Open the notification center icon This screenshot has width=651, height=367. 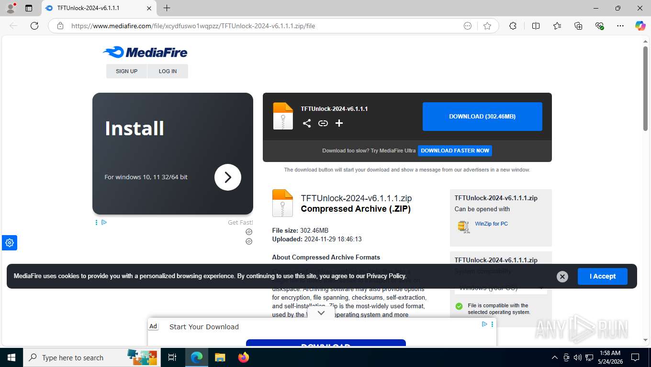click(635, 357)
